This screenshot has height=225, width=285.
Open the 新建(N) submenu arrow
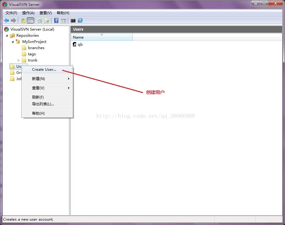coord(69,79)
